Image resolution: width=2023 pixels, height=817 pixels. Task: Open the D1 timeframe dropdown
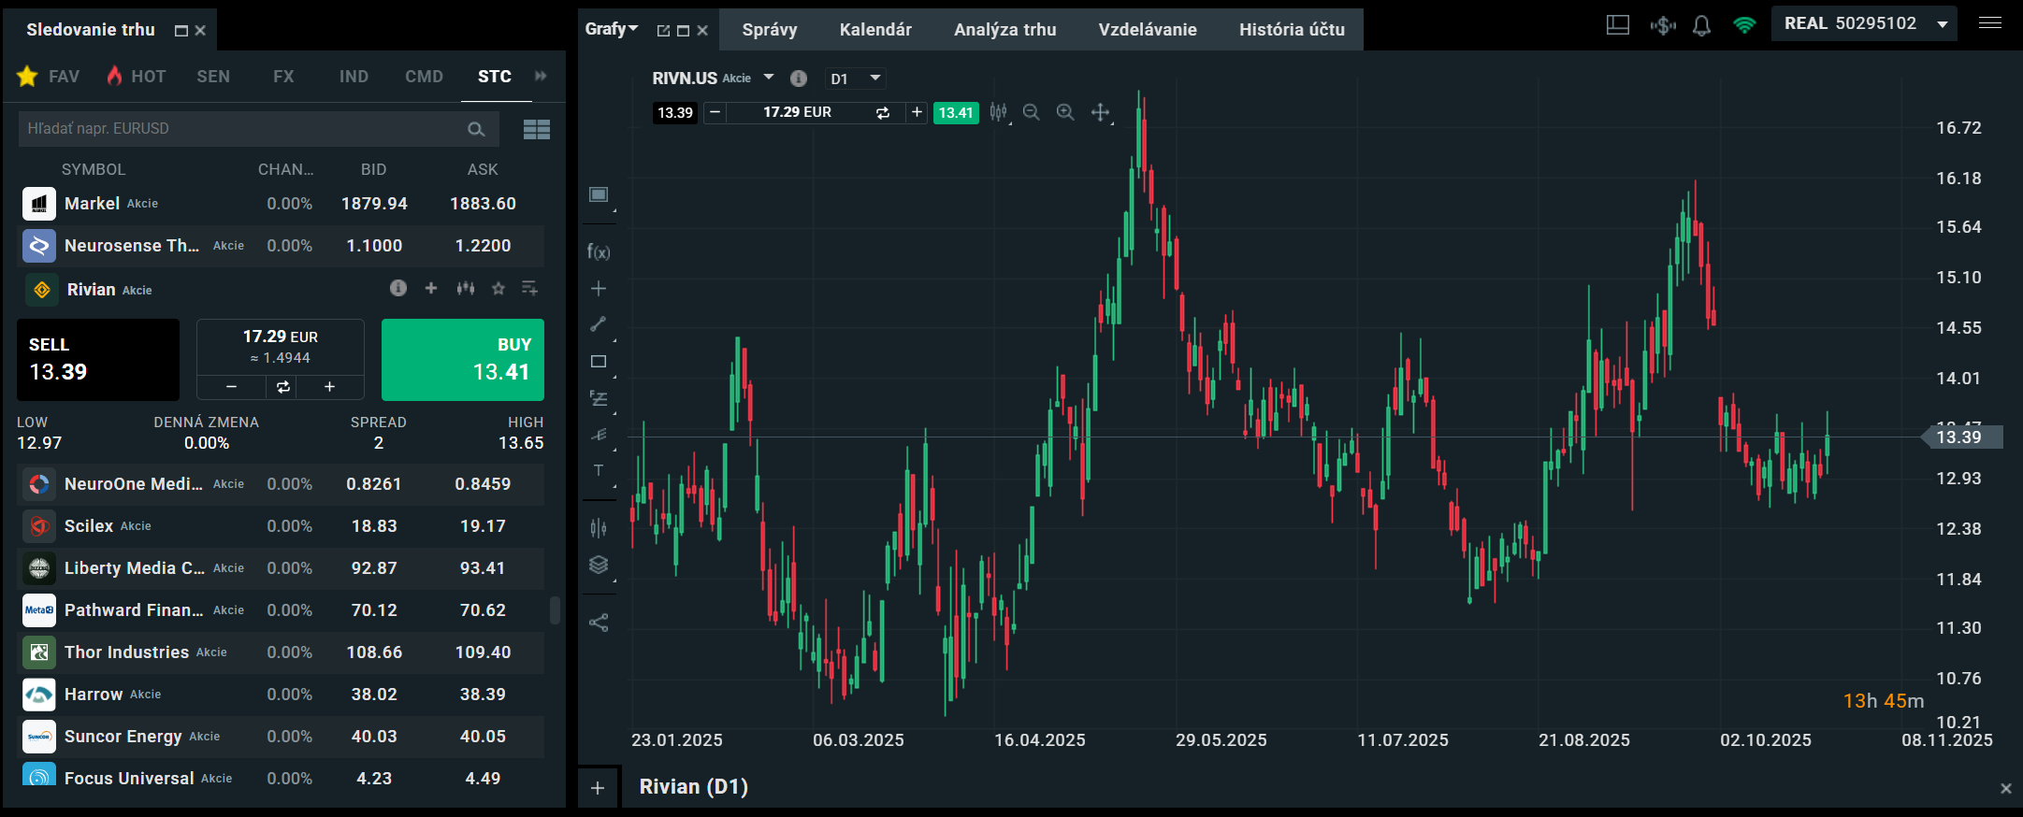(x=855, y=79)
